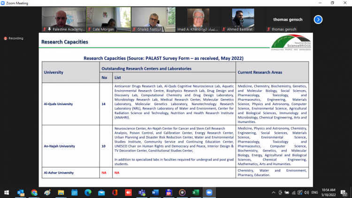The height and width of the screenshot is (198, 352).
Task: Open the floppy-disk app icon in taskbar
Action: (x=168, y=193)
